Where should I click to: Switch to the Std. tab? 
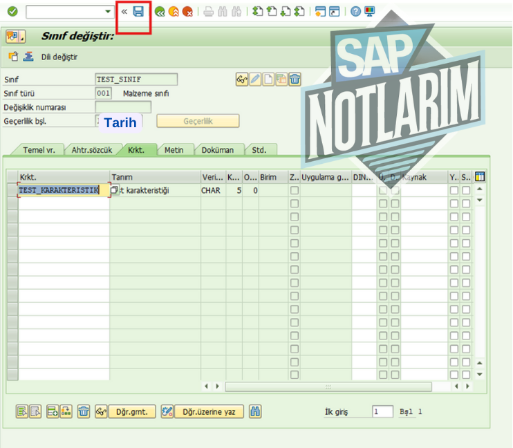[259, 150]
